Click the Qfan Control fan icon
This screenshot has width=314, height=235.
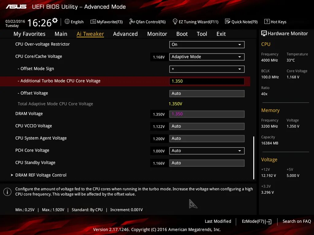pos(132,21)
